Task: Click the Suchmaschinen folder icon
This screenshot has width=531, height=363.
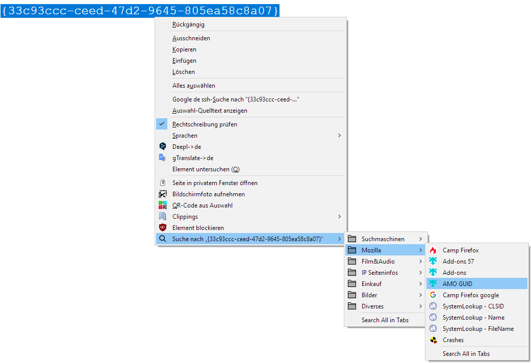Action: pyautogui.click(x=352, y=239)
